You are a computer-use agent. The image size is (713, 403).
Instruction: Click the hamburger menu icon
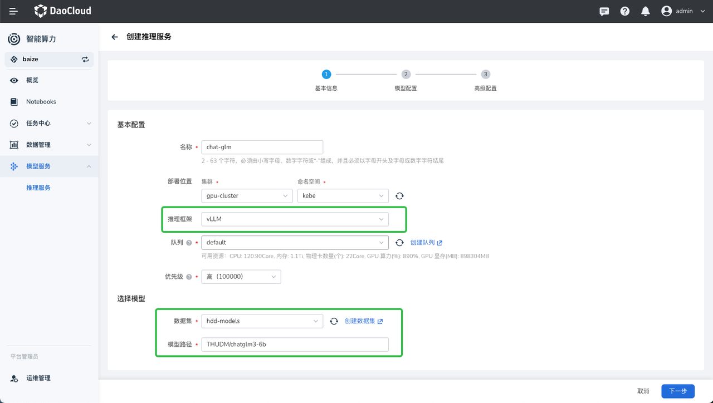tap(13, 11)
